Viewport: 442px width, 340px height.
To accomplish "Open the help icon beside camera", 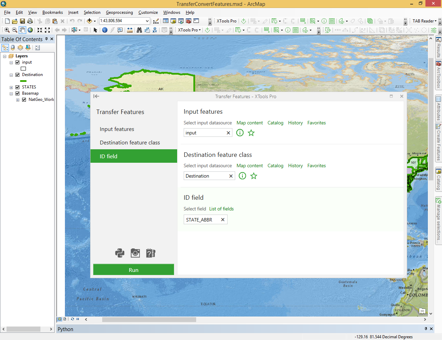I will [151, 253].
